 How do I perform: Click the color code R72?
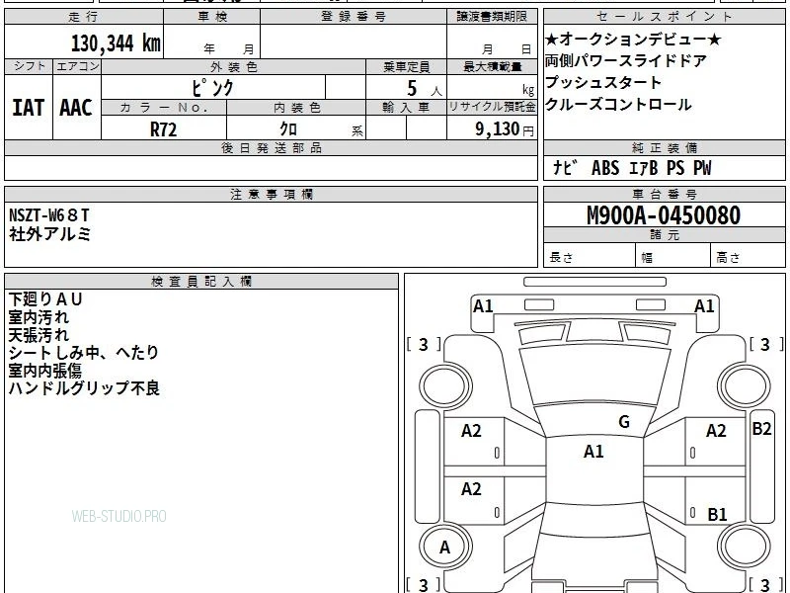163,129
